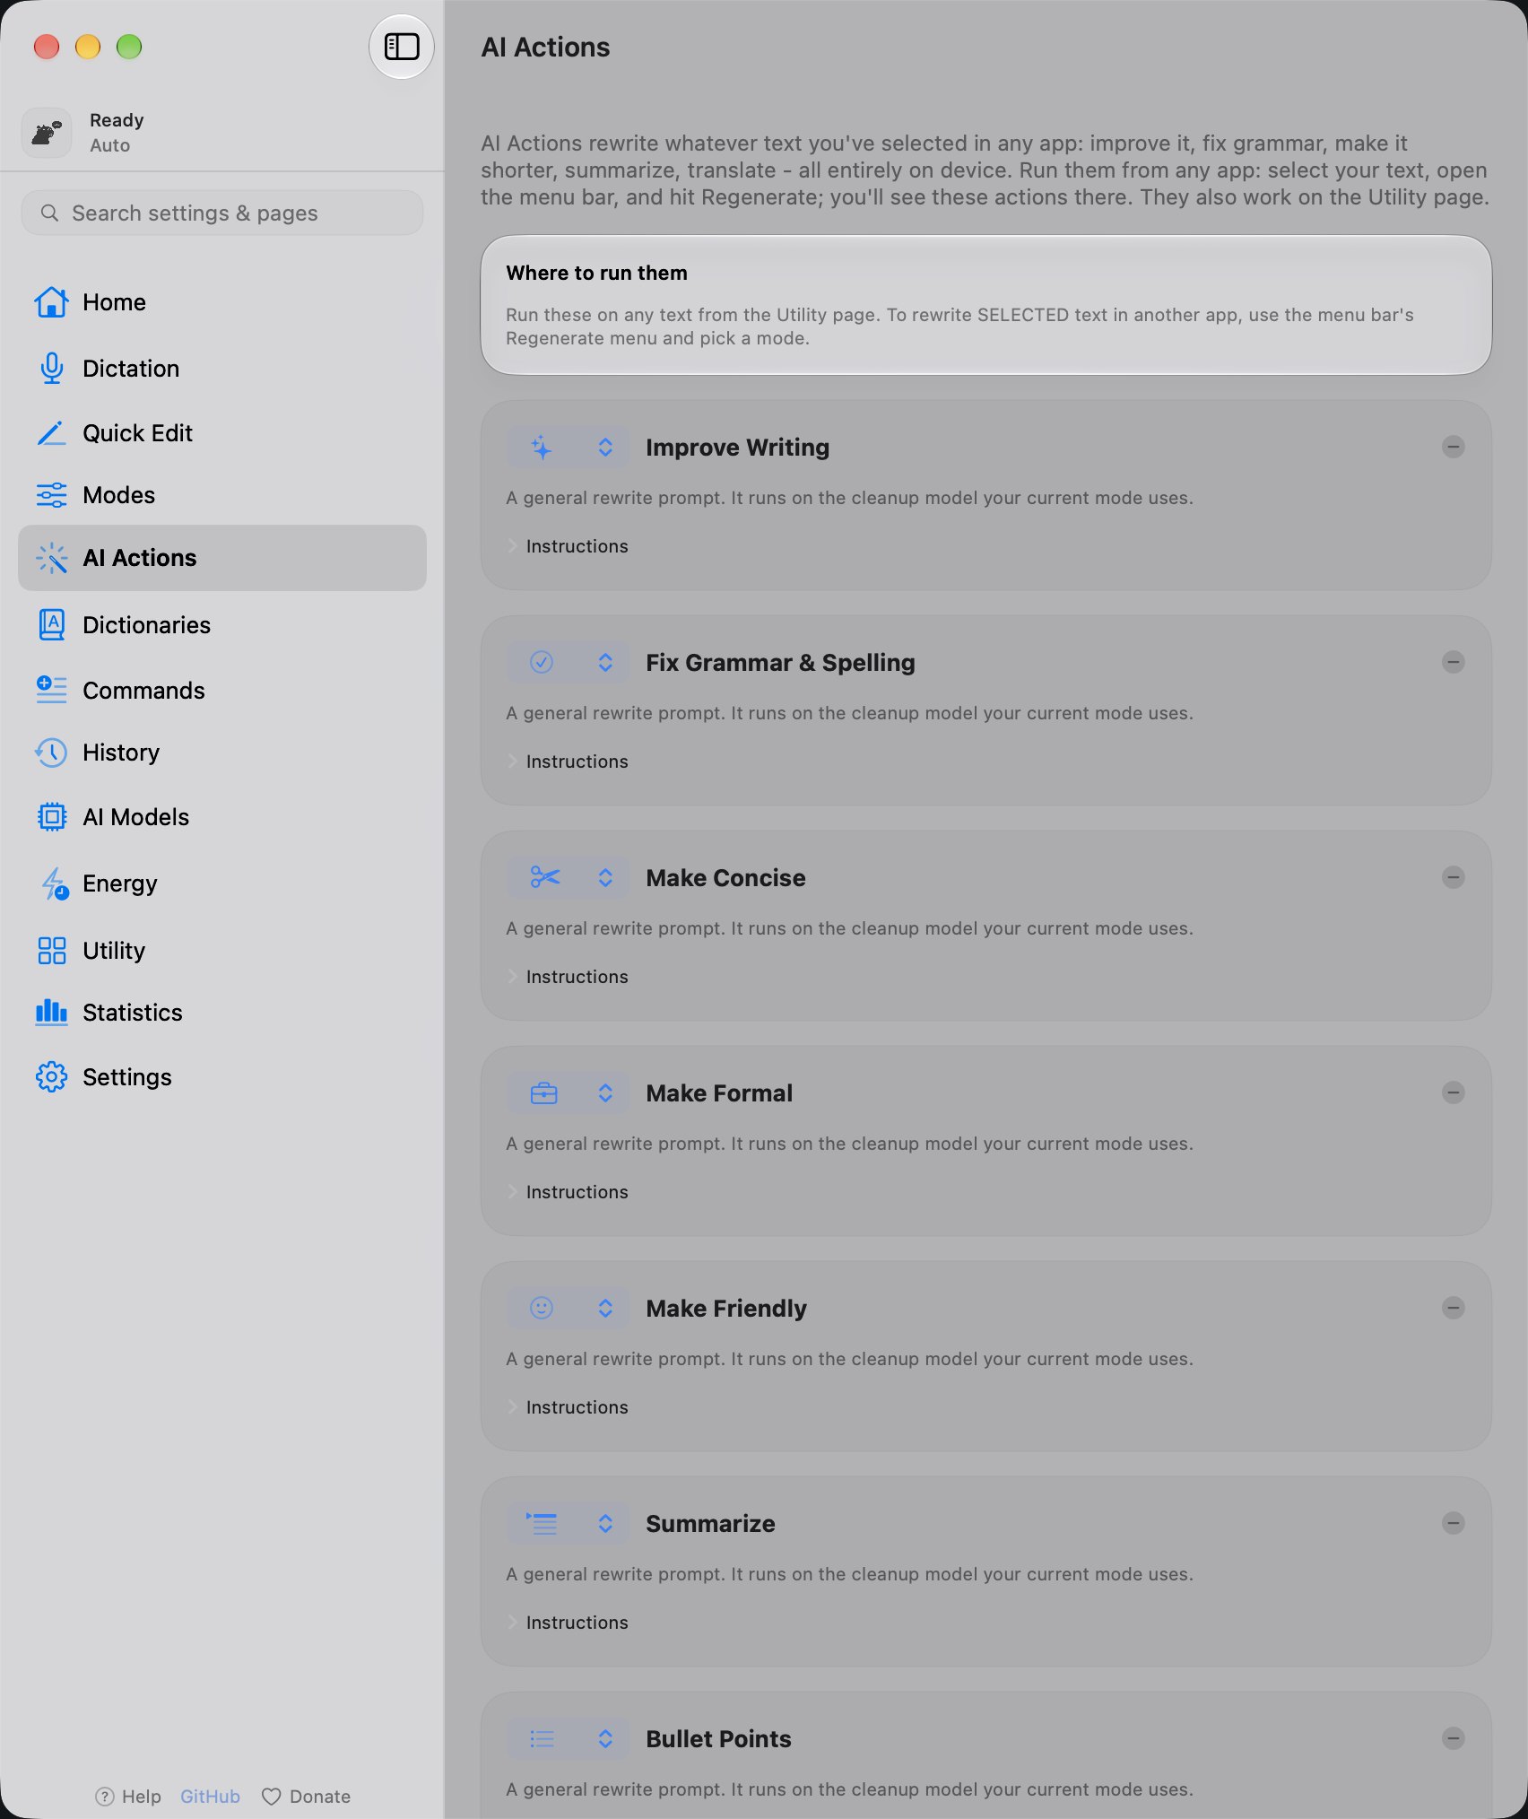Remove the Bullet Points action
Screen dimensions: 1528x1819
[1453, 1738]
